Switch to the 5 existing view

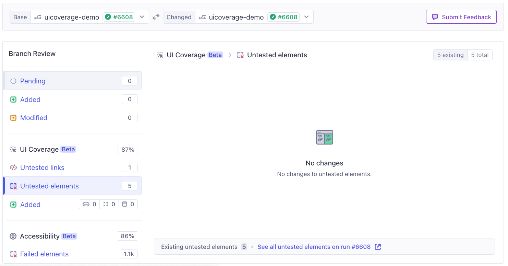click(450, 55)
